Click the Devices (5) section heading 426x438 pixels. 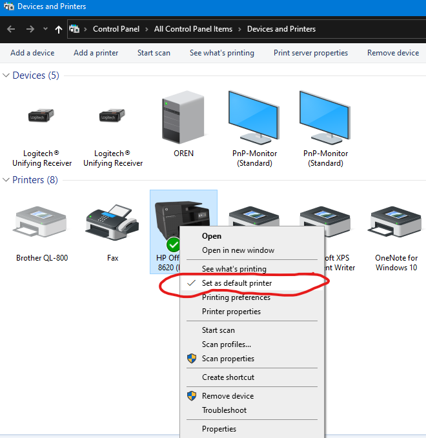pos(35,75)
